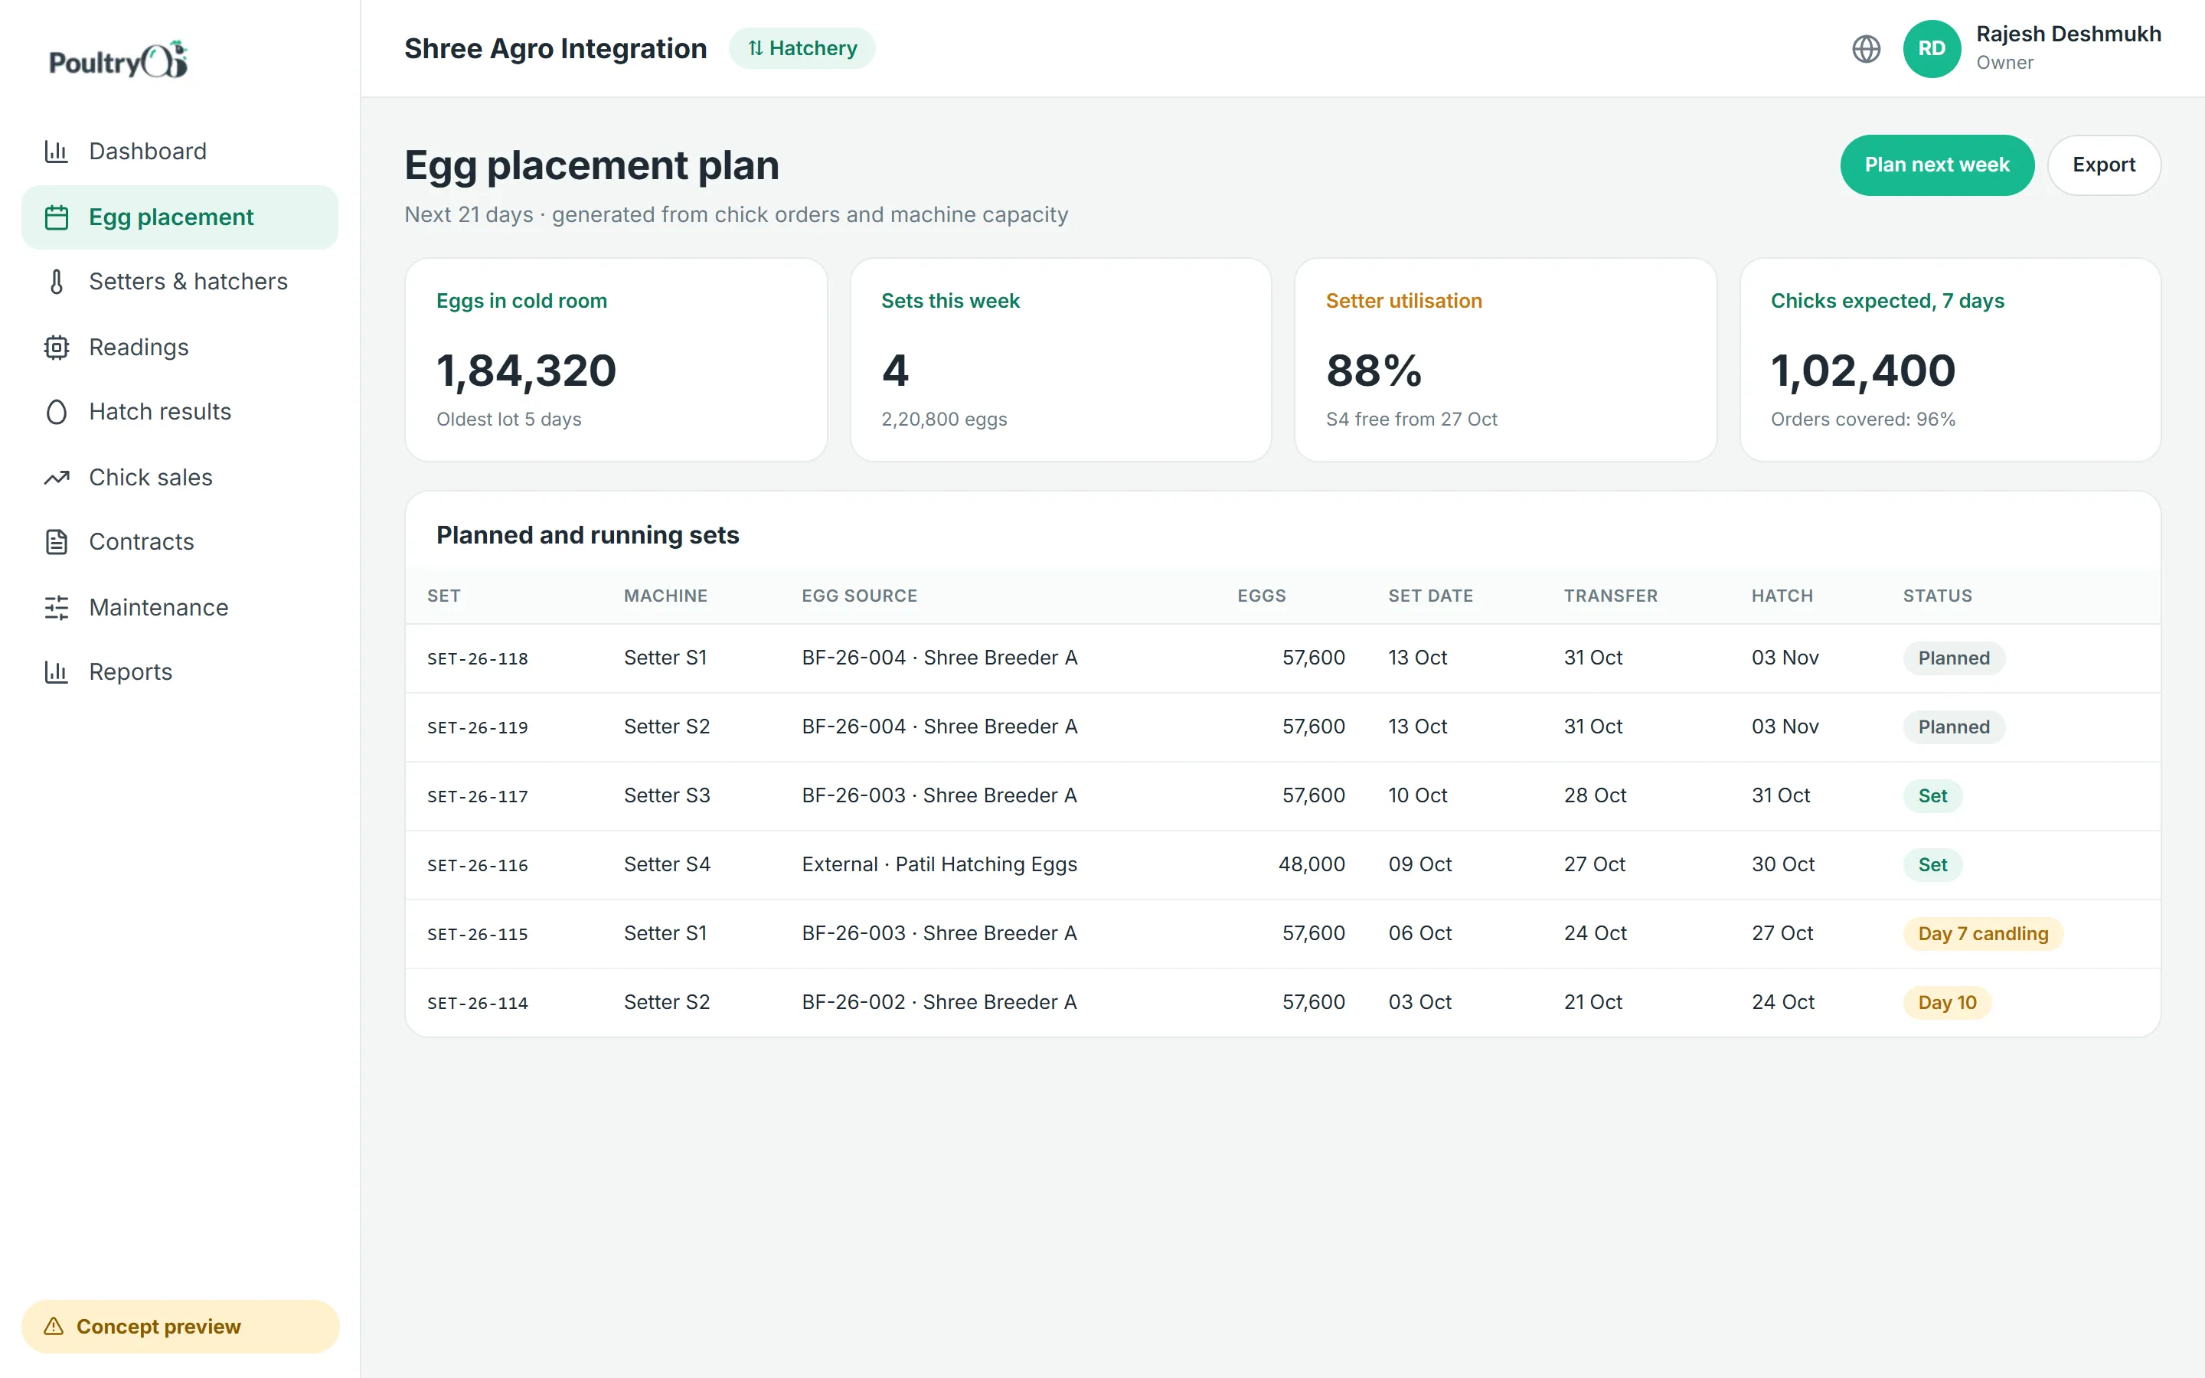This screenshot has height=1378, width=2205.
Task: Open Hatch results section
Action: coord(179,412)
